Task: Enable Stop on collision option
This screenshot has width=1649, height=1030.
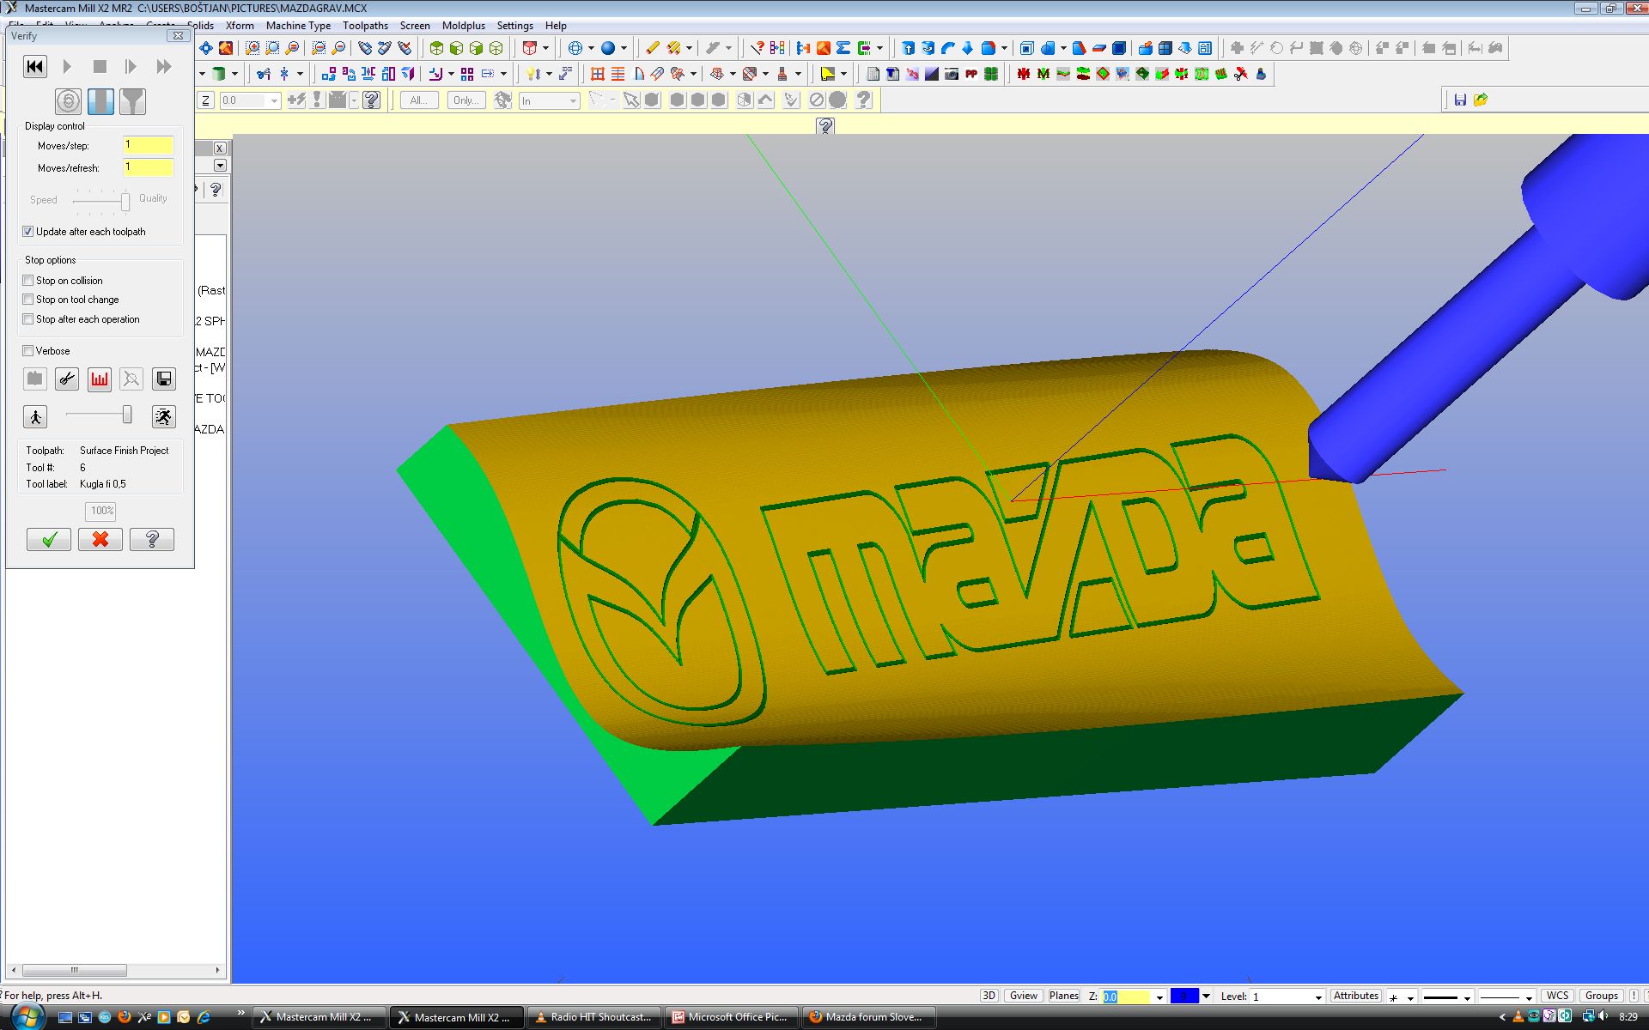Action: (x=28, y=281)
